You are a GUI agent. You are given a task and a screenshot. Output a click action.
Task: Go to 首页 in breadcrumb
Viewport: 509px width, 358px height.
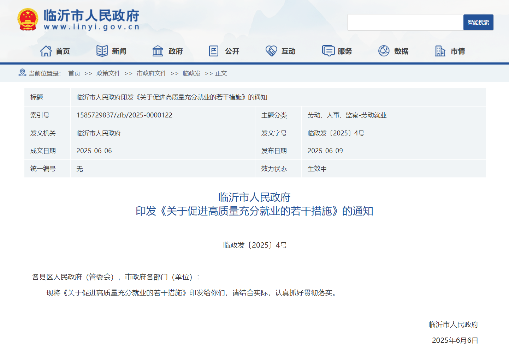tap(74, 73)
